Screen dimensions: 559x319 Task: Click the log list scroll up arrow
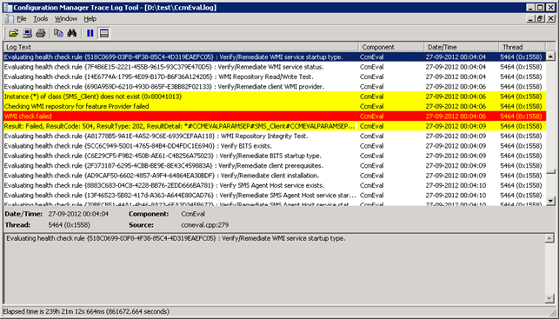tap(550, 56)
